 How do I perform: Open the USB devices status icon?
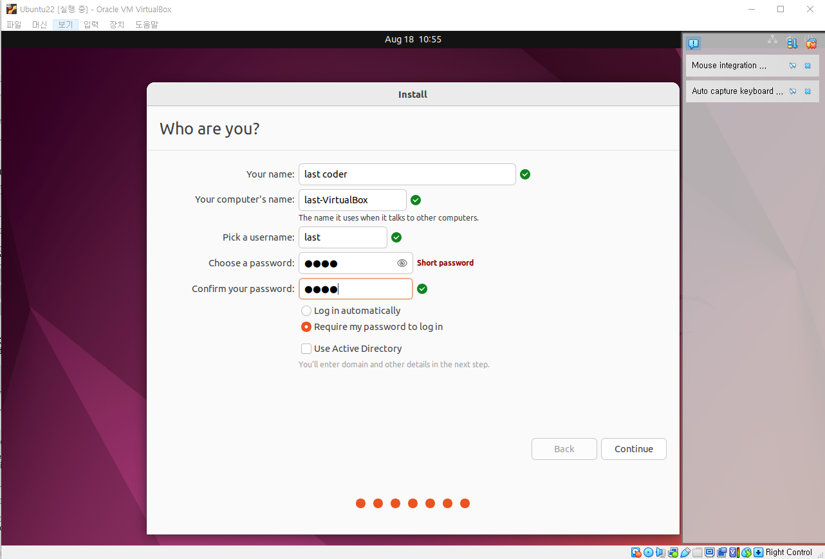pos(685,552)
